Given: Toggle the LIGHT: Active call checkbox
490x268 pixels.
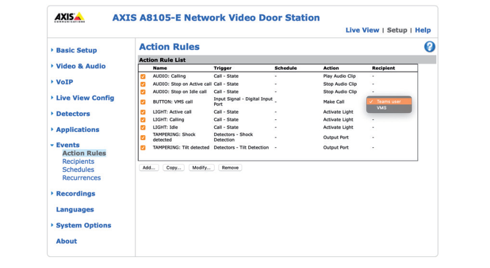Looking at the screenshot, I should click(143, 112).
